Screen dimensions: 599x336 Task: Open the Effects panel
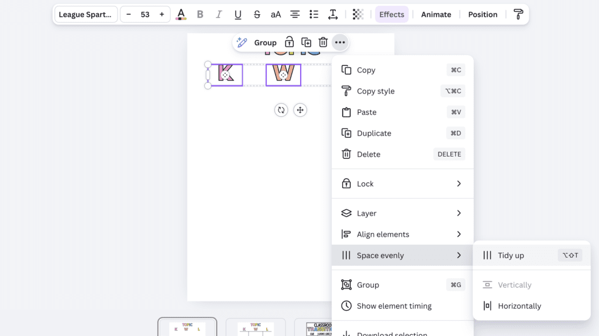(391, 15)
